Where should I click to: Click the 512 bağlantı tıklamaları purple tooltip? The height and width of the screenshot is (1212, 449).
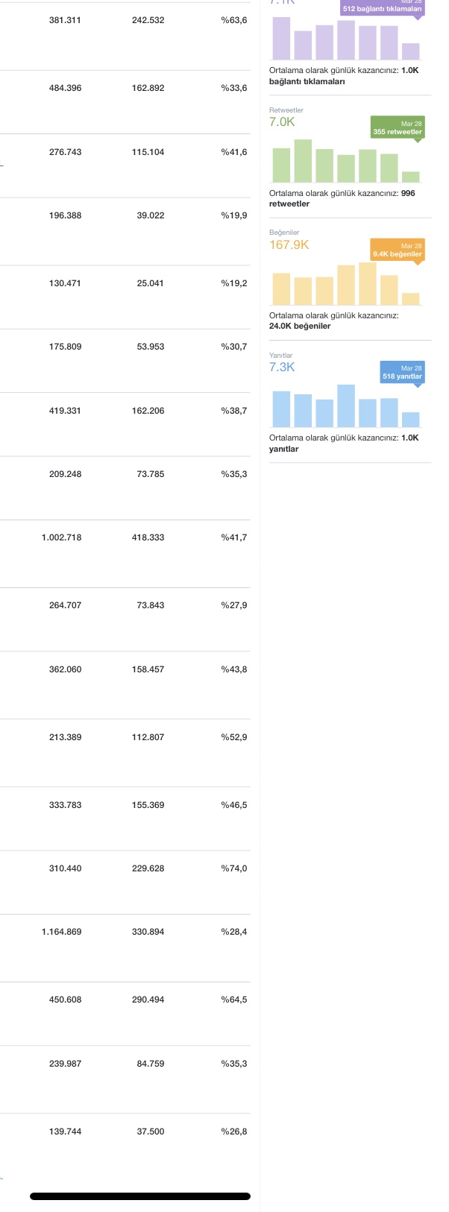[x=382, y=6]
